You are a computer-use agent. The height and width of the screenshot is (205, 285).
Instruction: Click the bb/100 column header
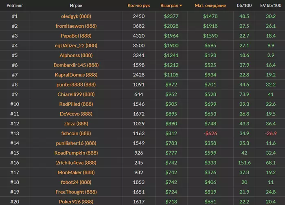[244, 5]
